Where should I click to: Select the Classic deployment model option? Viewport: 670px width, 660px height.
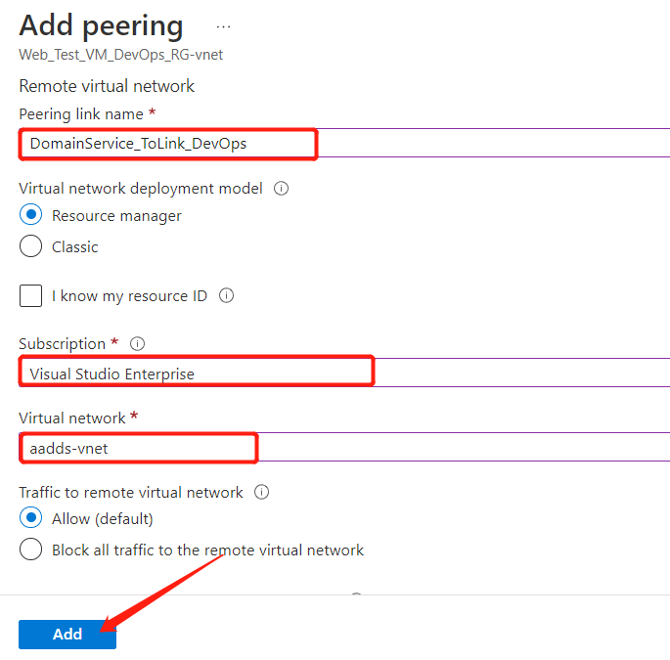point(30,246)
